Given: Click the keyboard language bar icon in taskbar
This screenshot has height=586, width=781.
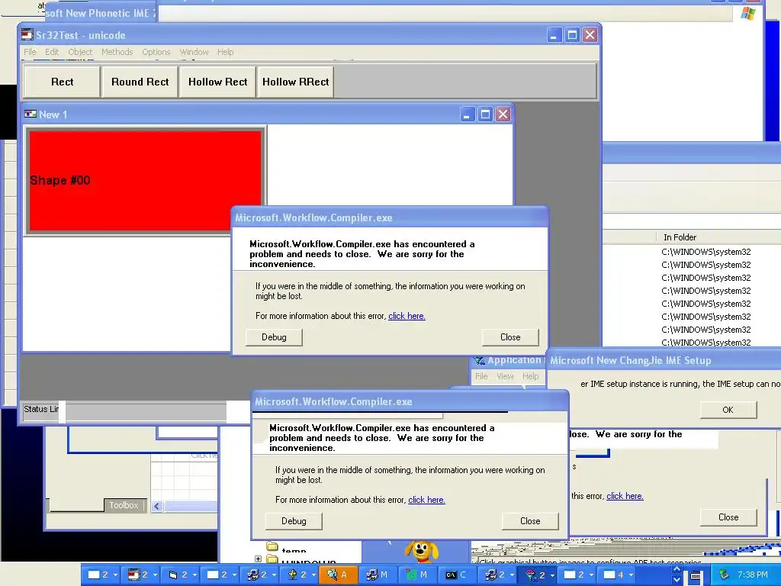Looking at the screenshot, I should tap(696, 577).
